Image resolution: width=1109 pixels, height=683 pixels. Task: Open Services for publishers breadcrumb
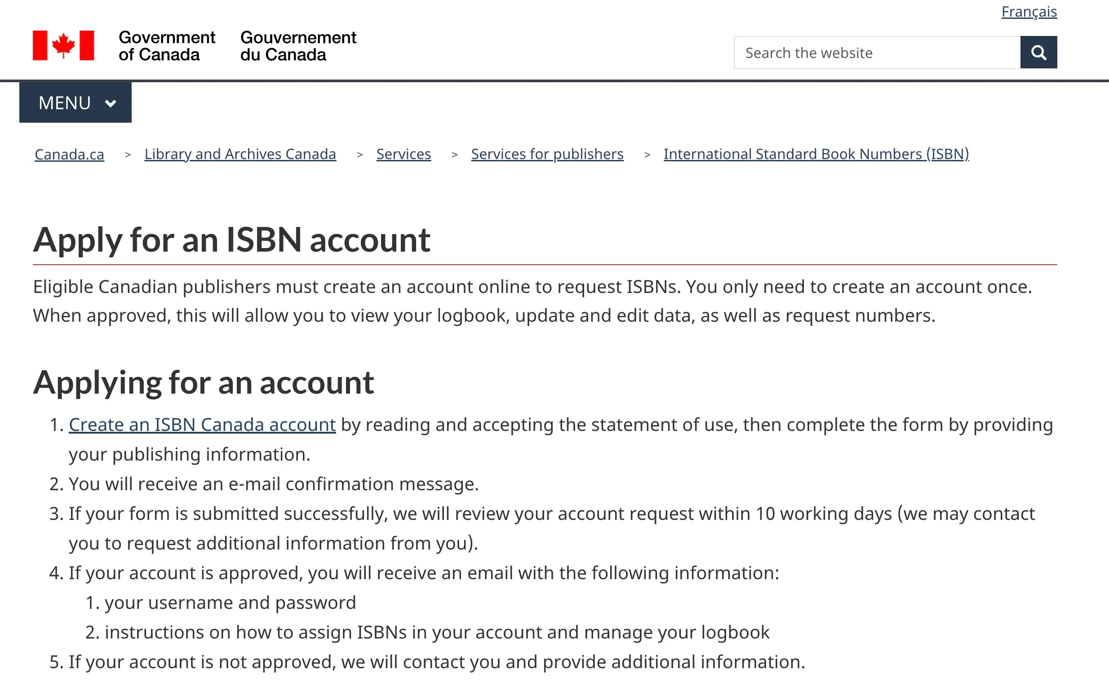[x=547, y=154]
